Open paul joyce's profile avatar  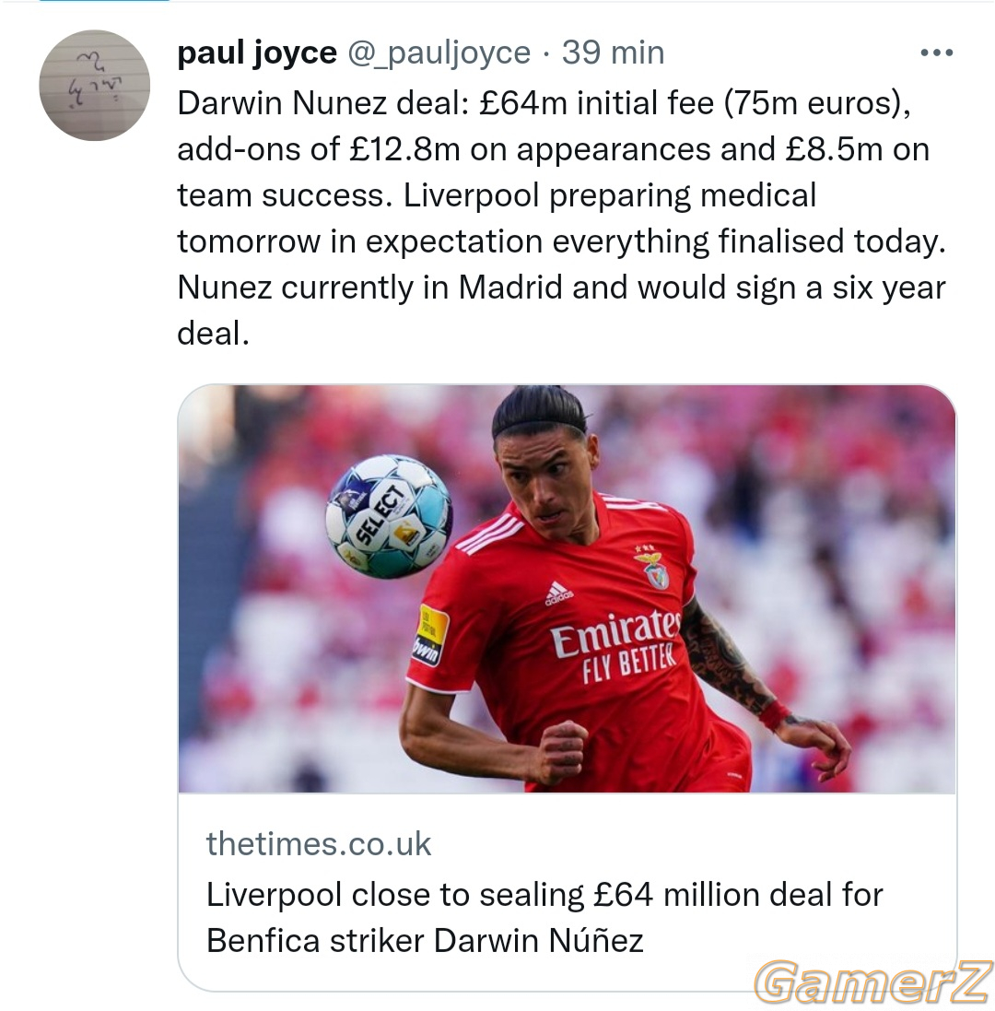pyautogui.click(x=95, y=85)
